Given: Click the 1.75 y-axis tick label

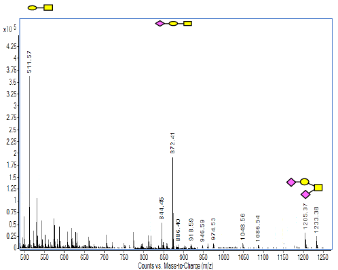Looking at the screenshot, I should [12, 165].
